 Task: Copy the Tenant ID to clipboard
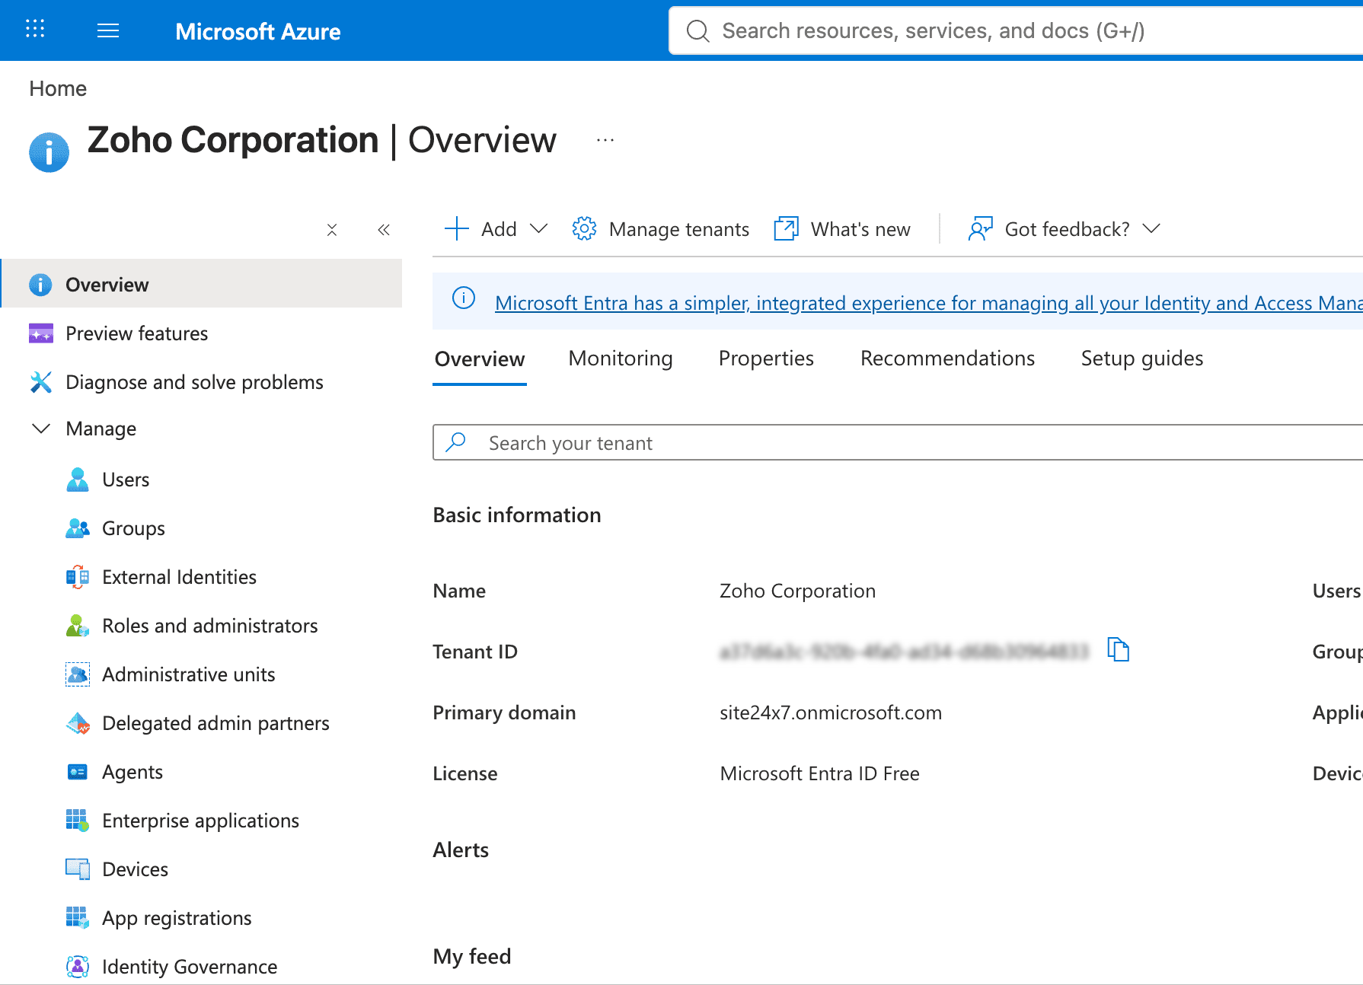pos(1118,650)
